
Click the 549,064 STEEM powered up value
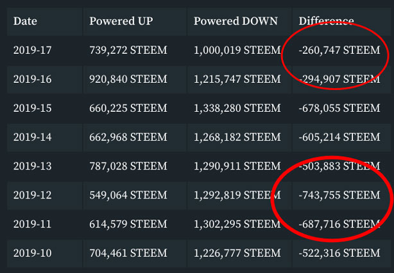point(128,195)
